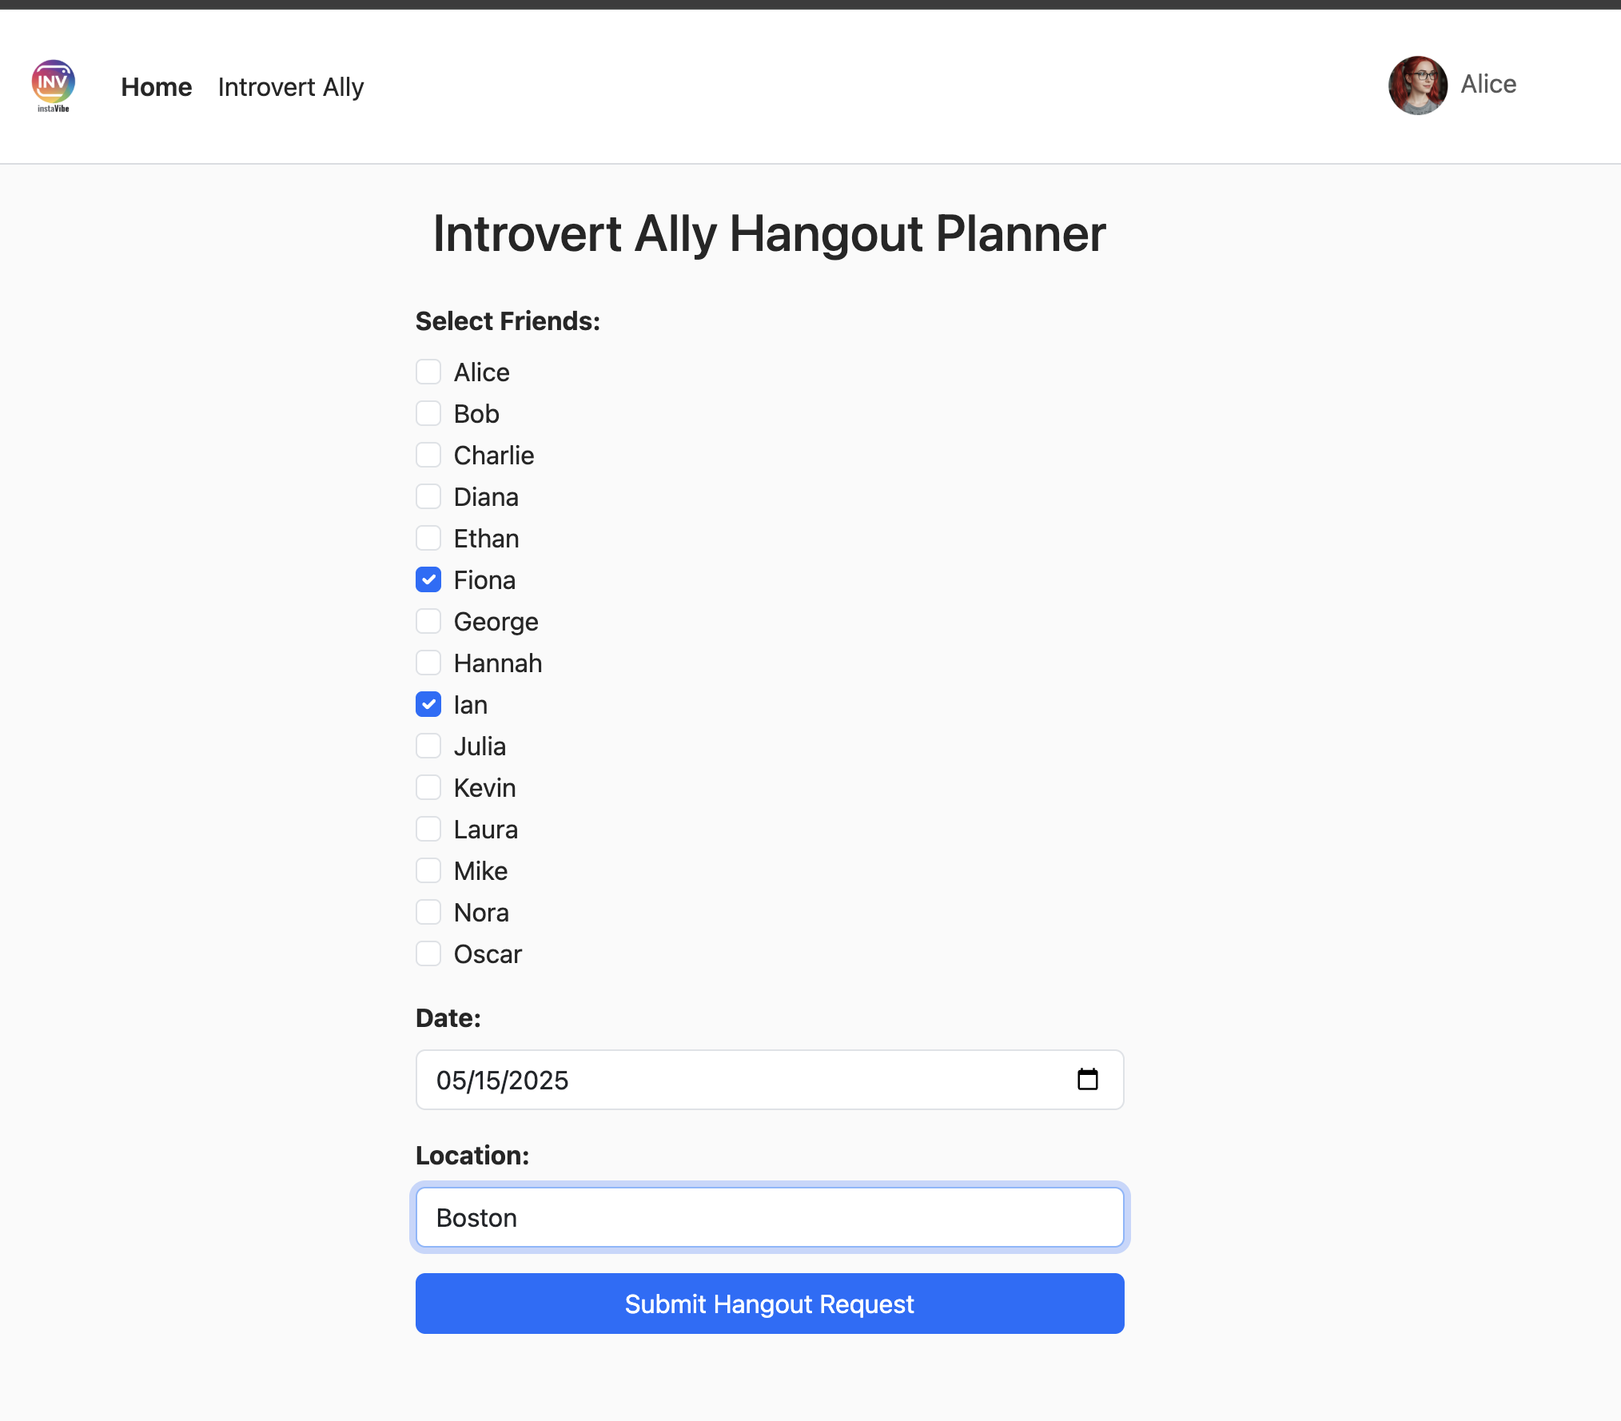This screenshot has width=1621, height=1421.
Task: Open the Introvert Ally nav link
Action: [291, 86]
